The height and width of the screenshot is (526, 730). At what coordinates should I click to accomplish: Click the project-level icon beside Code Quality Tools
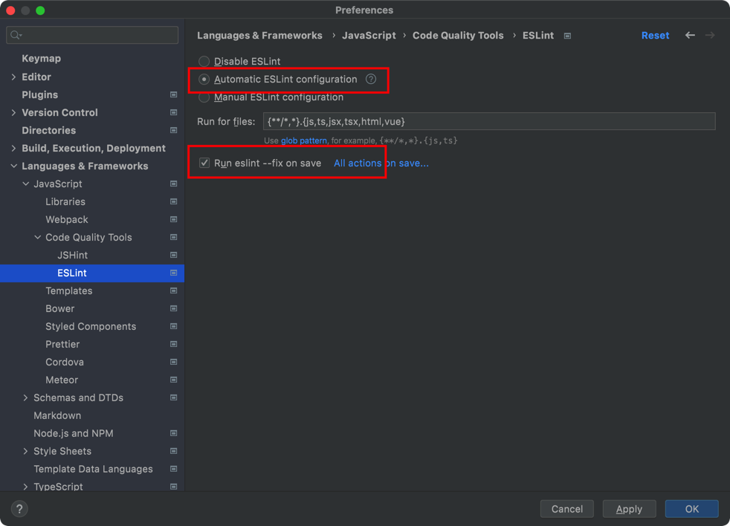coord(174,238)
